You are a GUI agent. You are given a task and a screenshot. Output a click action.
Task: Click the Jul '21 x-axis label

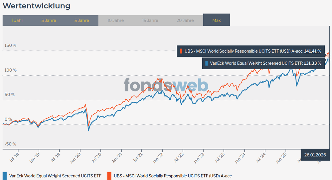point(138,157)
